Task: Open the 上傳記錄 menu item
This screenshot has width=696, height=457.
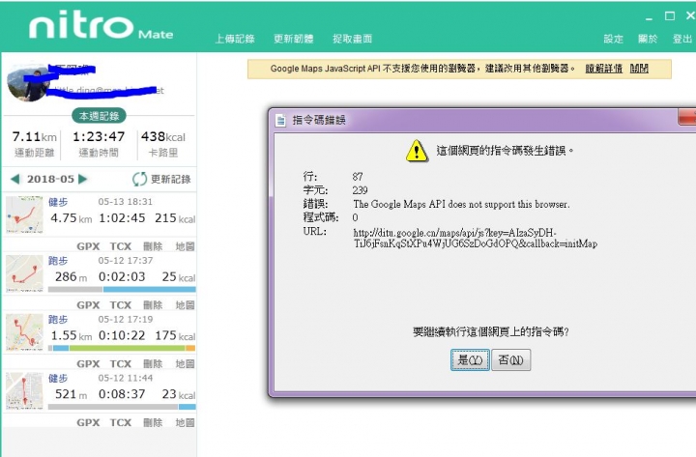Action: click(x=235, y=39)
